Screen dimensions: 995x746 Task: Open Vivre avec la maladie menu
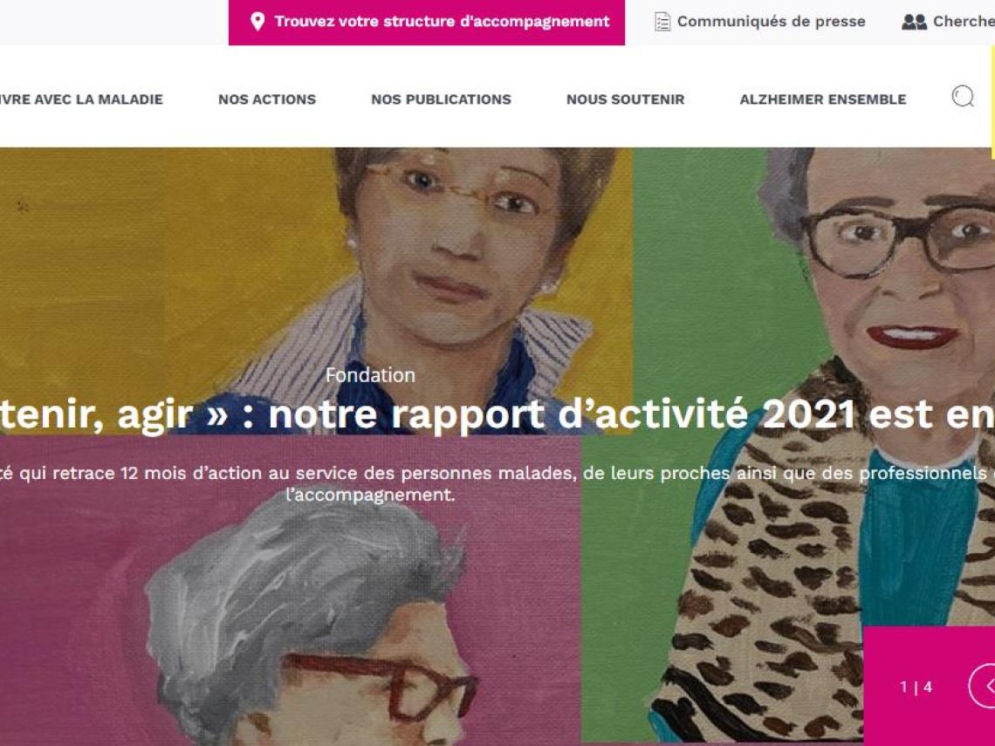(81, 99)
